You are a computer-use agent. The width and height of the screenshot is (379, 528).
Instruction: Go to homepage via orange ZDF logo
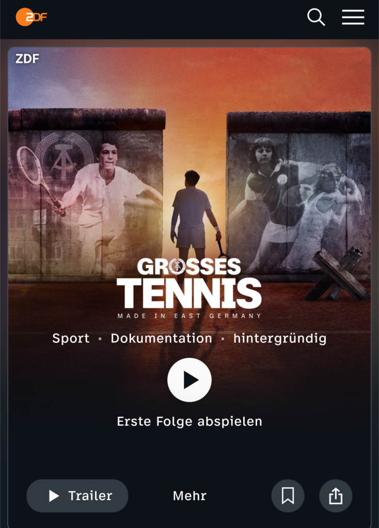click(x=31, y=17)
